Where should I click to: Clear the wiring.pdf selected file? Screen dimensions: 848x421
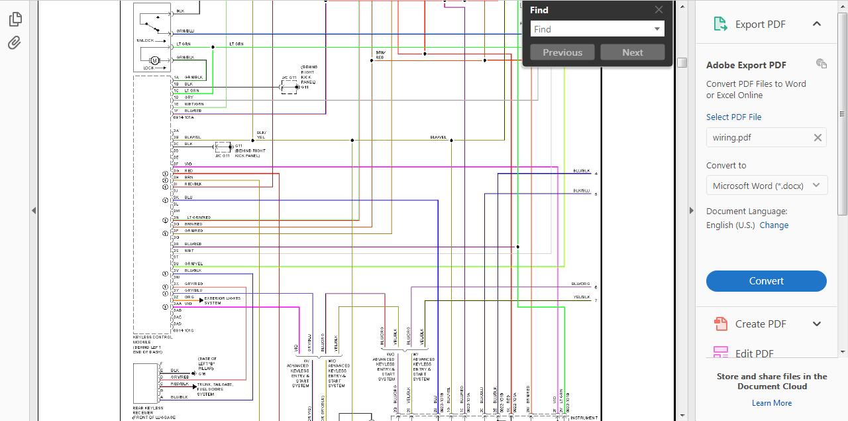[x=818, y=138]
